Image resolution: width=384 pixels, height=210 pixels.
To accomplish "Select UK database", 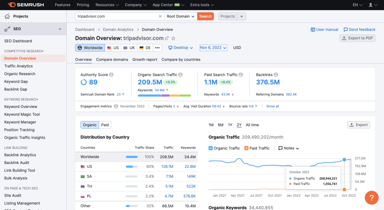I will pyautogui.click(x=129, y=48).
